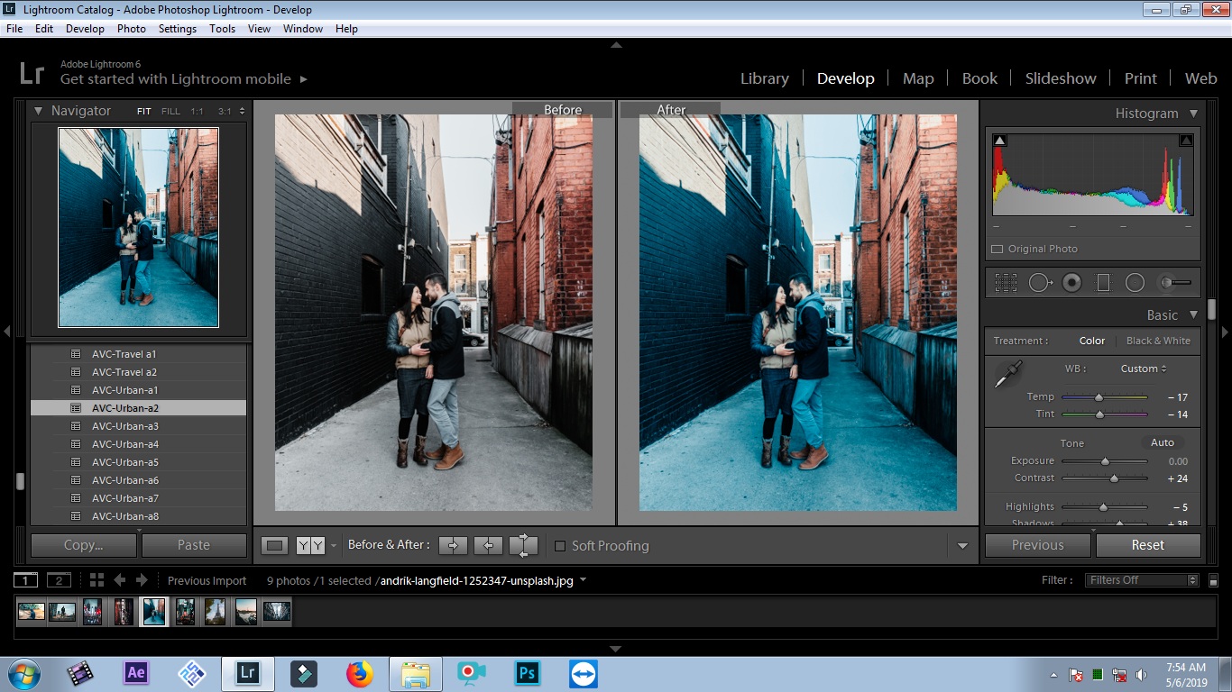
Task: Select the last thumbnail in the filmstrip
Action: [x=276, y=611]
